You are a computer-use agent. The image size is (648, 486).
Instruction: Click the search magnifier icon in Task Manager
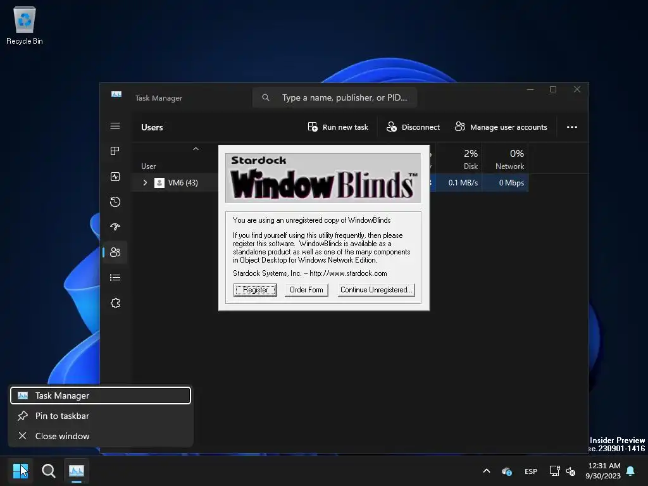266,97
